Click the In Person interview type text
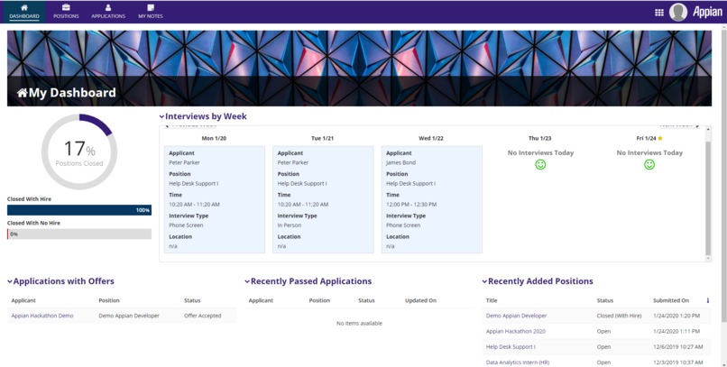This screenshot has height=367, width=727. coord(290,225)
